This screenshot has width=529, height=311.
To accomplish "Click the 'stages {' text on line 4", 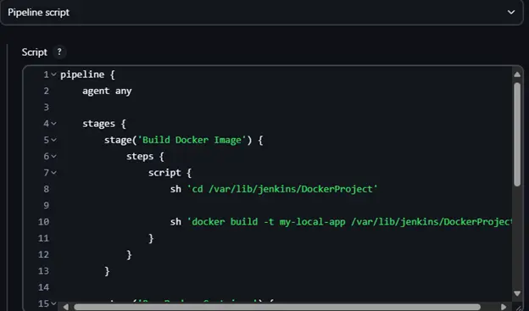I will point(104,124).
